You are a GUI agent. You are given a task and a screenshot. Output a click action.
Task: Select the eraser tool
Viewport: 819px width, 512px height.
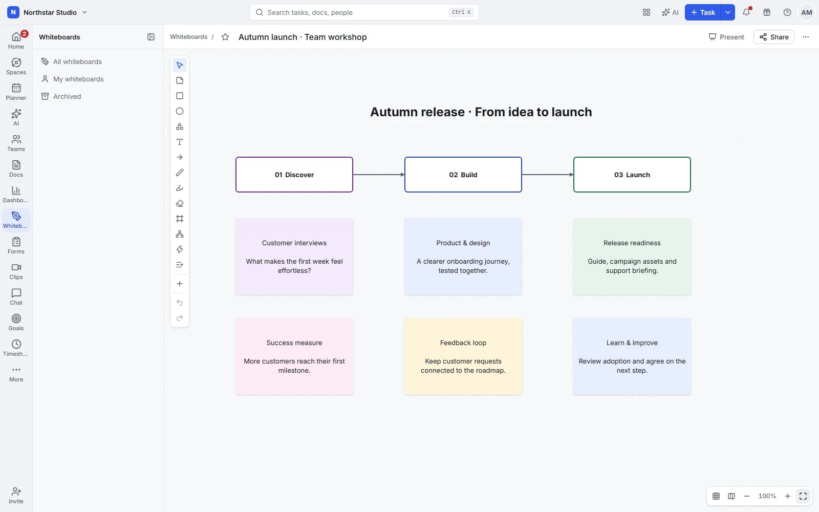[180, 203]
